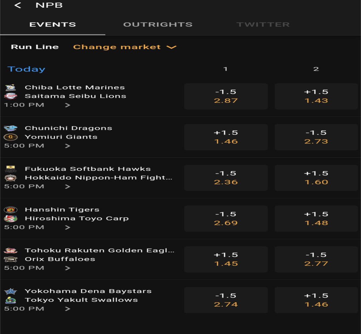The height and width of the screenshot is (334, 361).
Task: Bet Chunichi Dragons +1.5 at 1.46
Action: click(x=226, y=137)
